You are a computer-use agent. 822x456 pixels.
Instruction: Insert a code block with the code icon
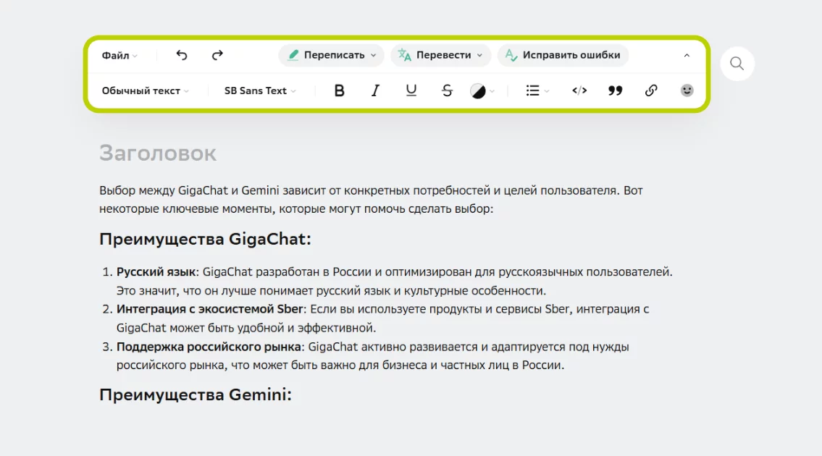click(x=579, y=90)
